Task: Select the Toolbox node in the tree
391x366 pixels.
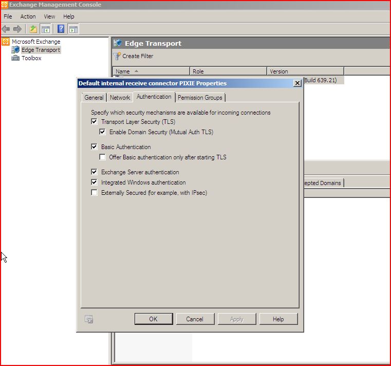Action: 31,58
